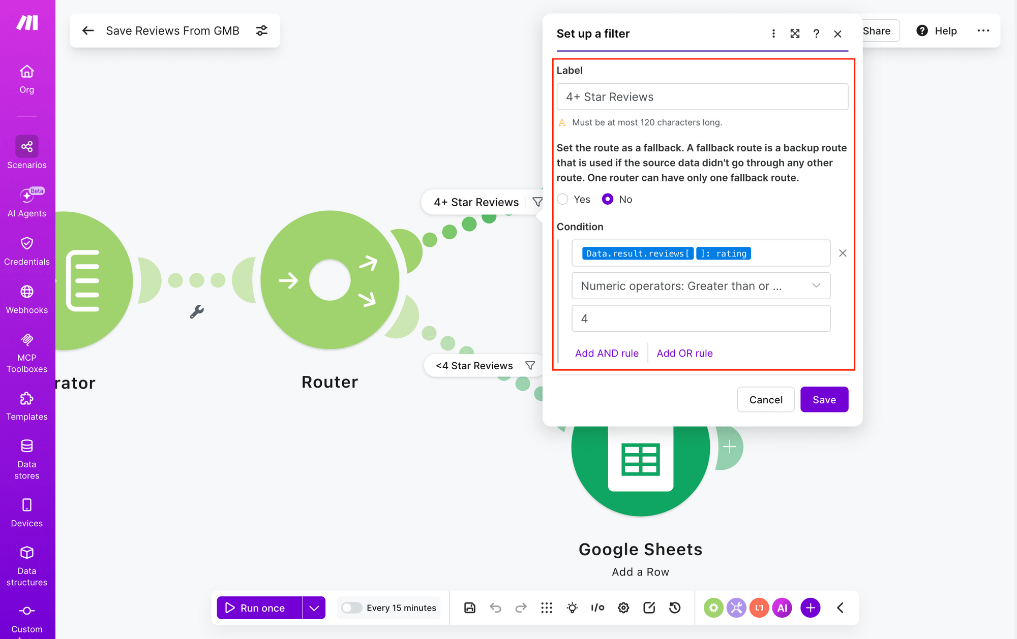Click the purple tools icon
The width and height of the screenshot is (1017, 639).
pos(736,608)
